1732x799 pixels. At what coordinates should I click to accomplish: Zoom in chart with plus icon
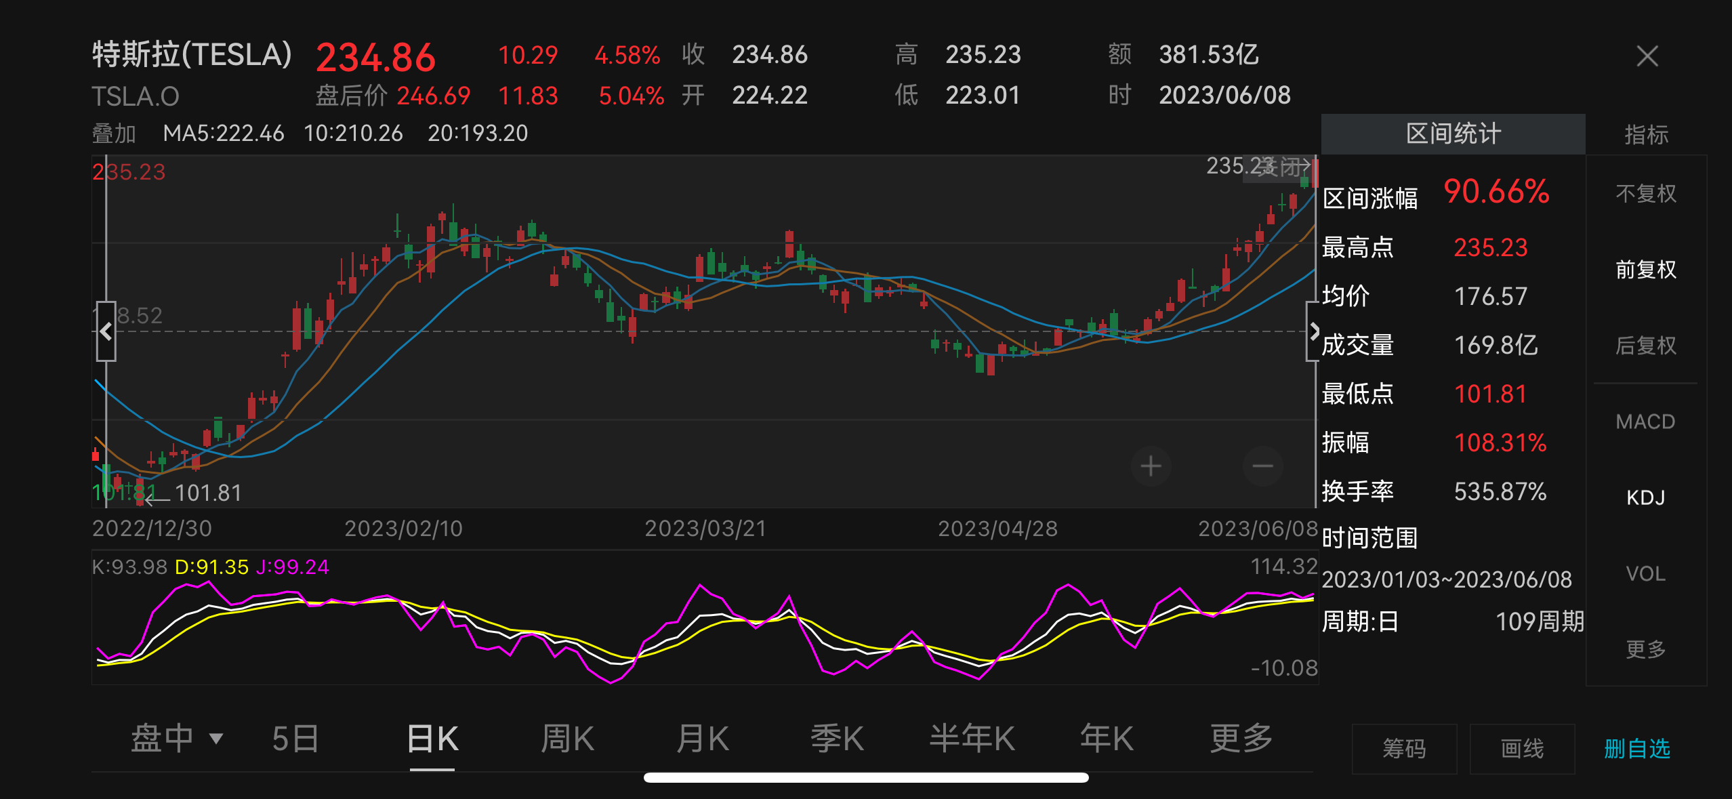point(1151,466)
